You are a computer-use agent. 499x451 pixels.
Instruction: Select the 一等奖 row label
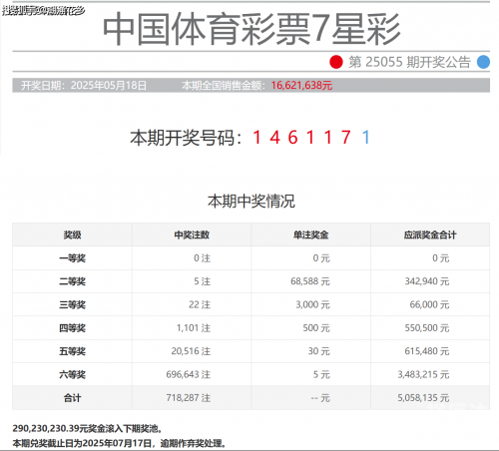pyautogui.click(x=72, y=258)
